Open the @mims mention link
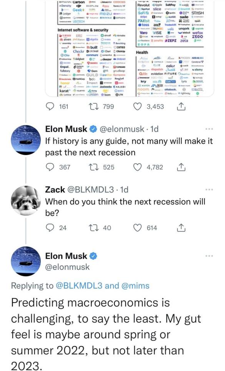The image size is (225, 371). [135, 286]
